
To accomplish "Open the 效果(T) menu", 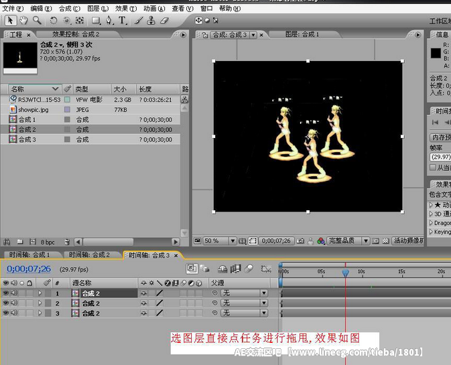I will point(126,9).
